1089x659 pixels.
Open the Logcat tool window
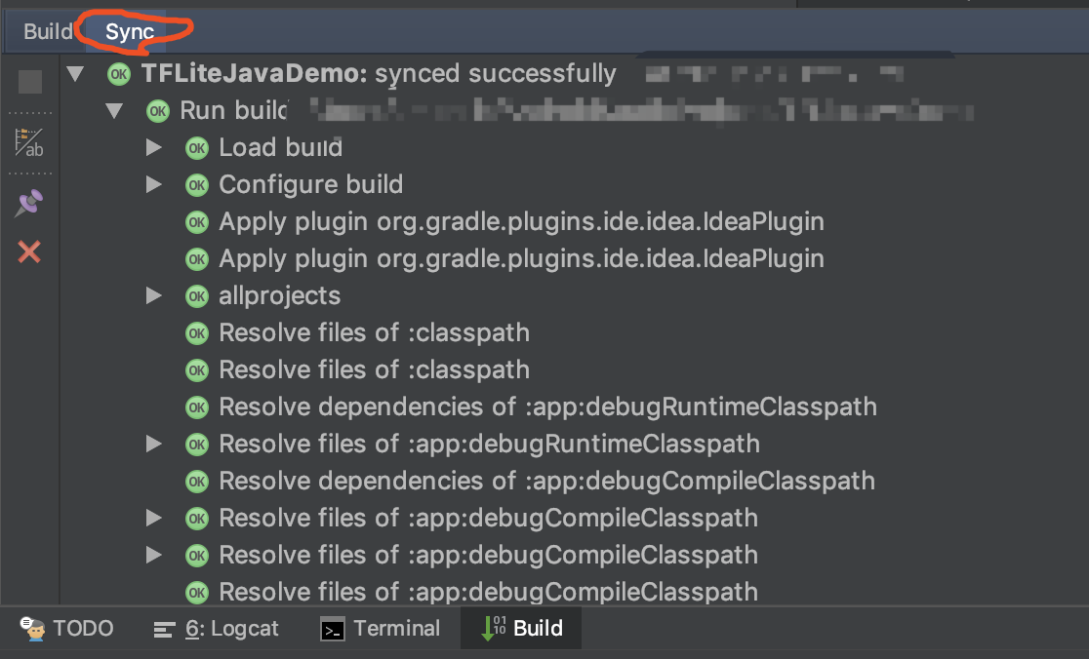(229, 629)
